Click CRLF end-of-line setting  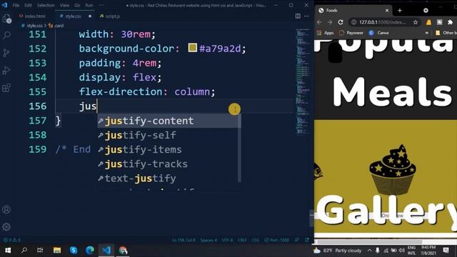click(242, 240)
